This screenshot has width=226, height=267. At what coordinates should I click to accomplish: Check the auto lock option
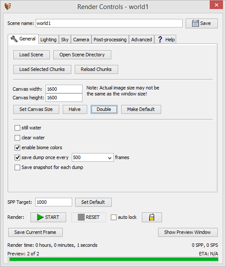[x=113, y=217]
